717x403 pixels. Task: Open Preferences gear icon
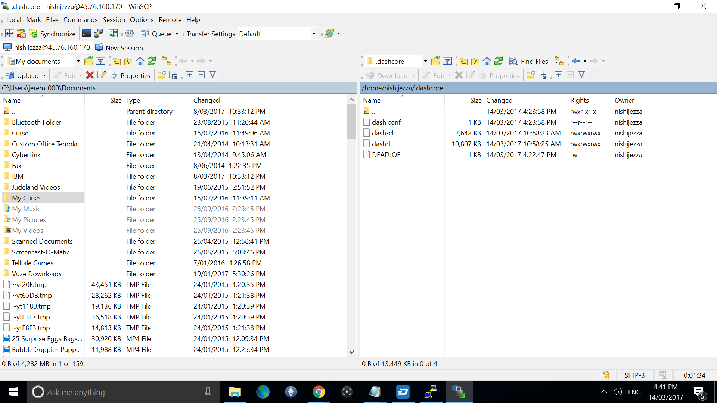(130, 34)
